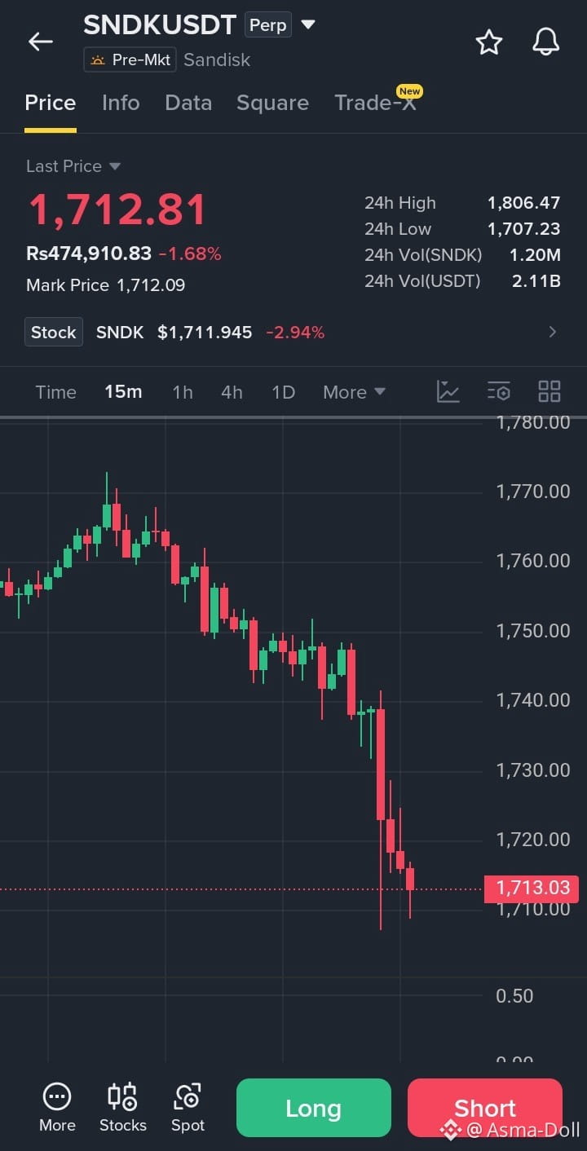This screenshot has width=587, height=1151.
Task: Open the grid layout icon
Action: (x=549, y=391)
